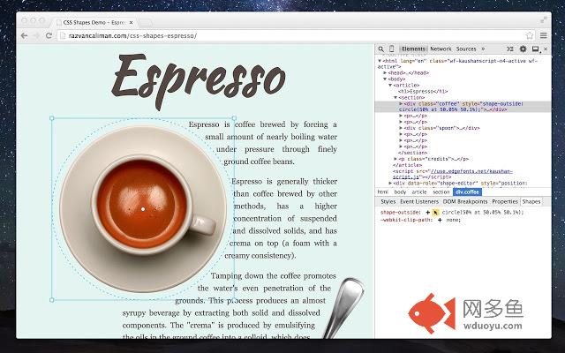This screenshot has height=353, width=565.
Task: Click the plus icon beside shape-outside
Action: coord(427,213)
